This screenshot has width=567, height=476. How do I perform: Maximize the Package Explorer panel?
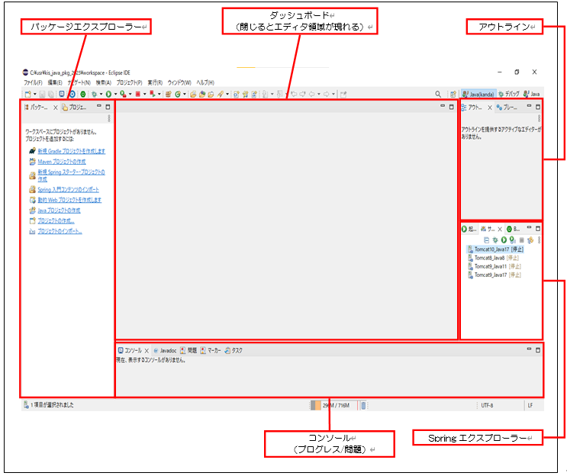tap(108, 107)
